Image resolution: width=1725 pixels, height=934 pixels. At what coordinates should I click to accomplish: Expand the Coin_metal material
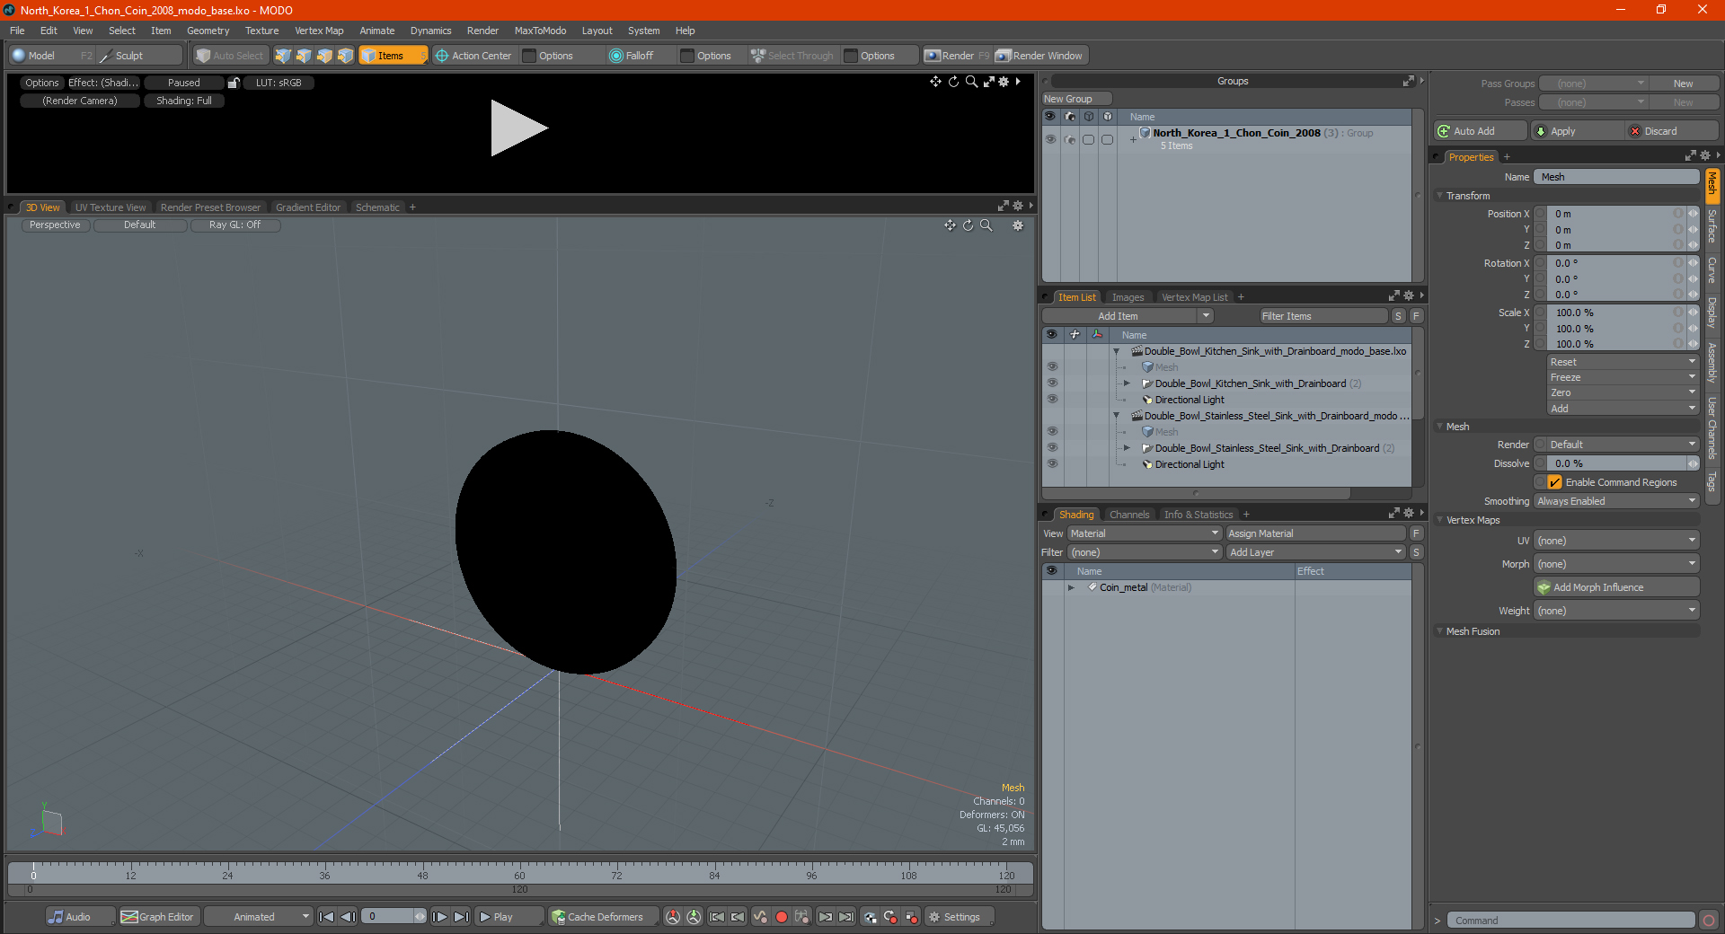click(x=1071, y=587)
